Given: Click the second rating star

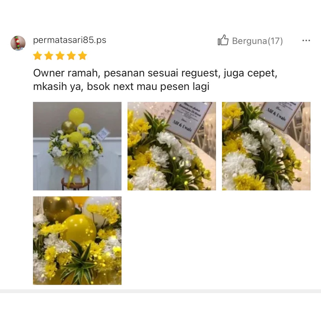Looking at the screenshot, I should point(49,56).
